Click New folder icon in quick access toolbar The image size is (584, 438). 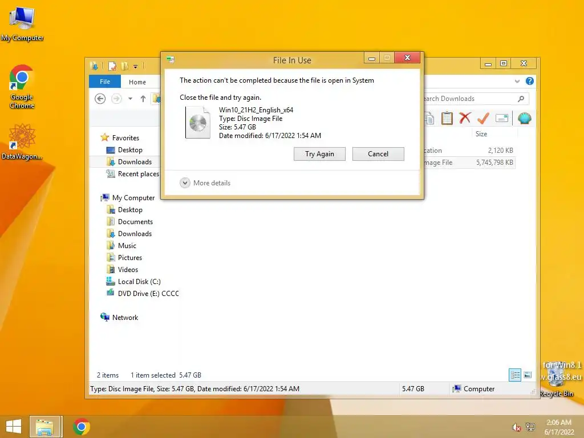pos(124,66)
